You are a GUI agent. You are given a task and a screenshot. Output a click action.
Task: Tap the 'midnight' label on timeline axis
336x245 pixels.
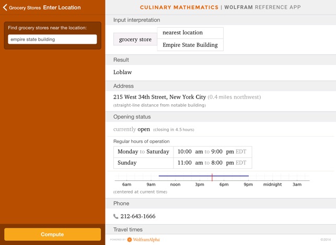point(273,185)
